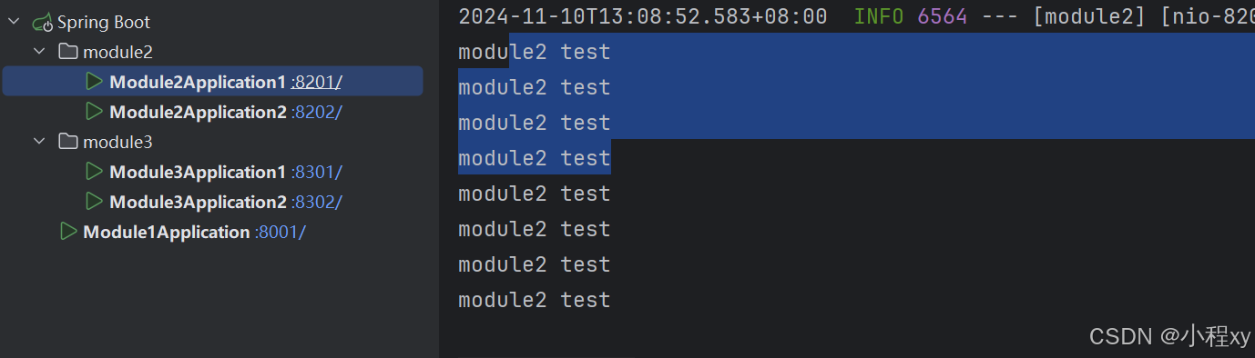Screen dimensions: 1255x358
Task: Click run icon beside Module2Application1
Action: 94,82
